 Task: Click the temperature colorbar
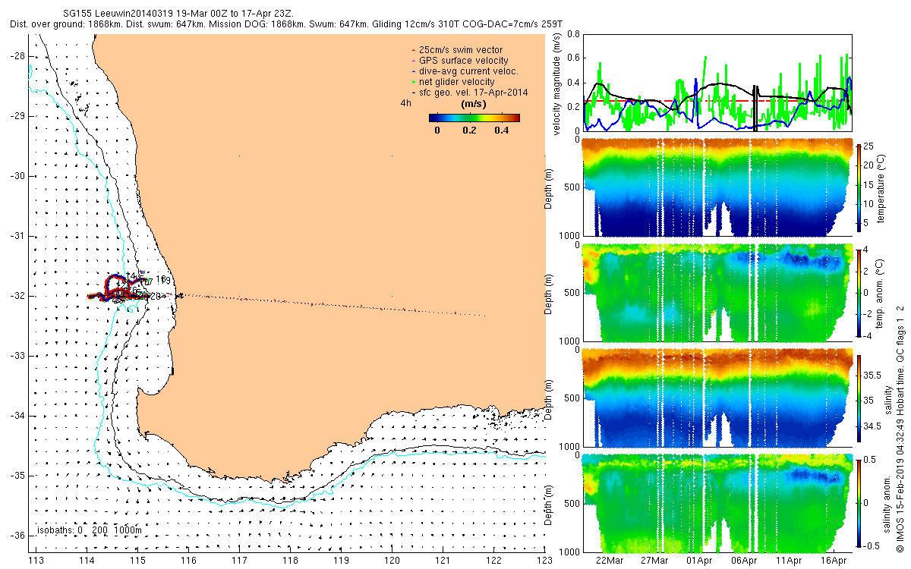click(859, 187)
